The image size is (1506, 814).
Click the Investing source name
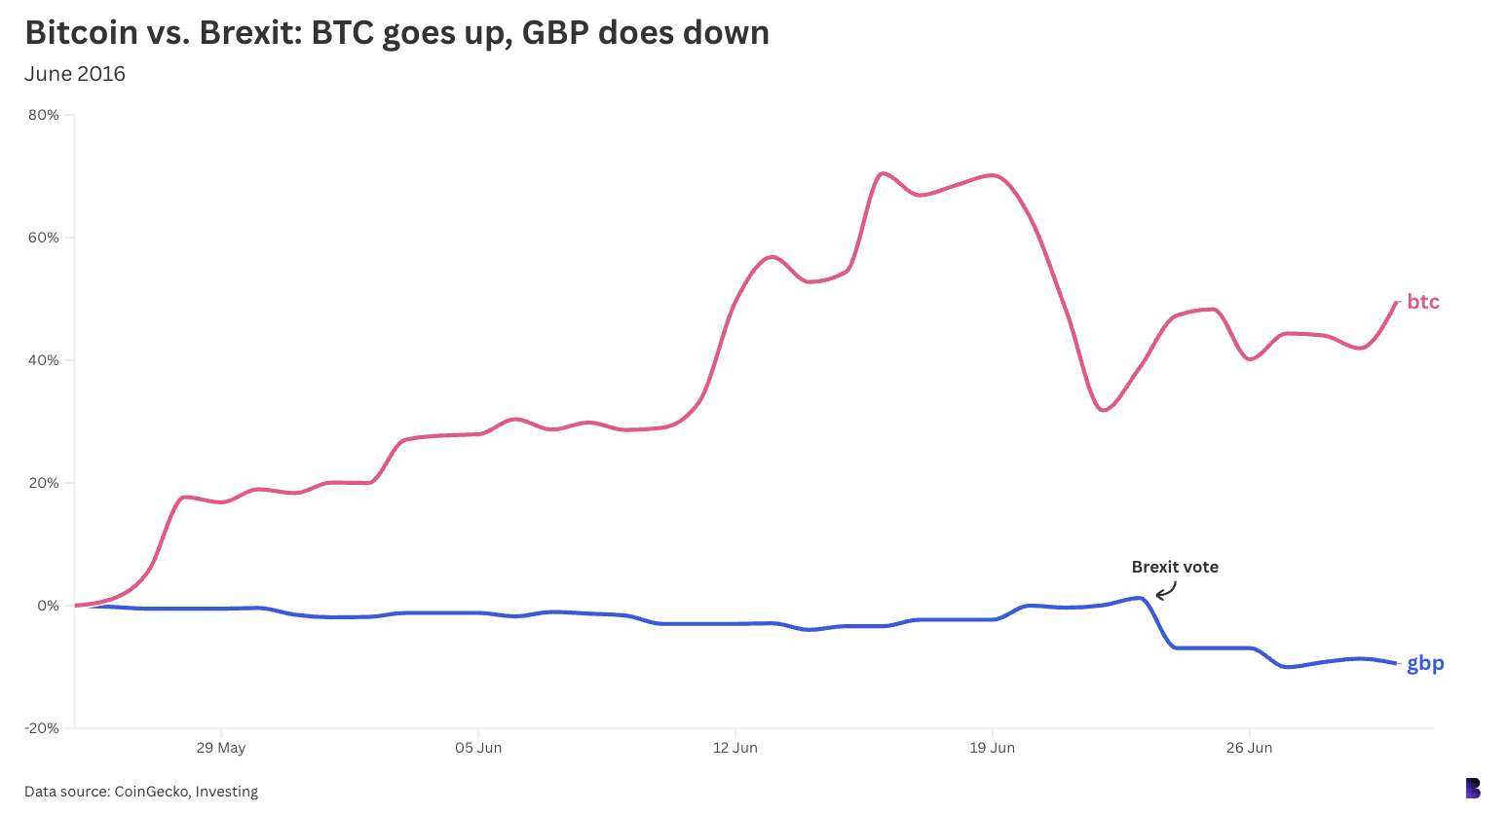click(x=227, y=792)
